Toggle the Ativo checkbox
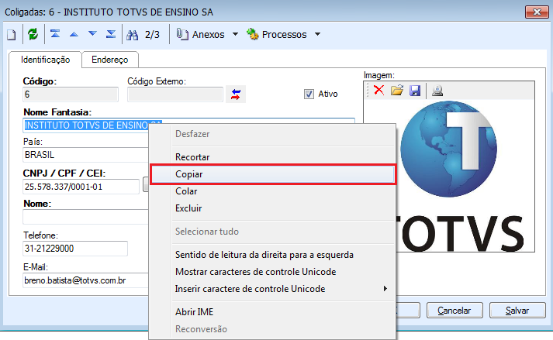Image resolution: width=553 pixels, height=340 pixels. 309,94
